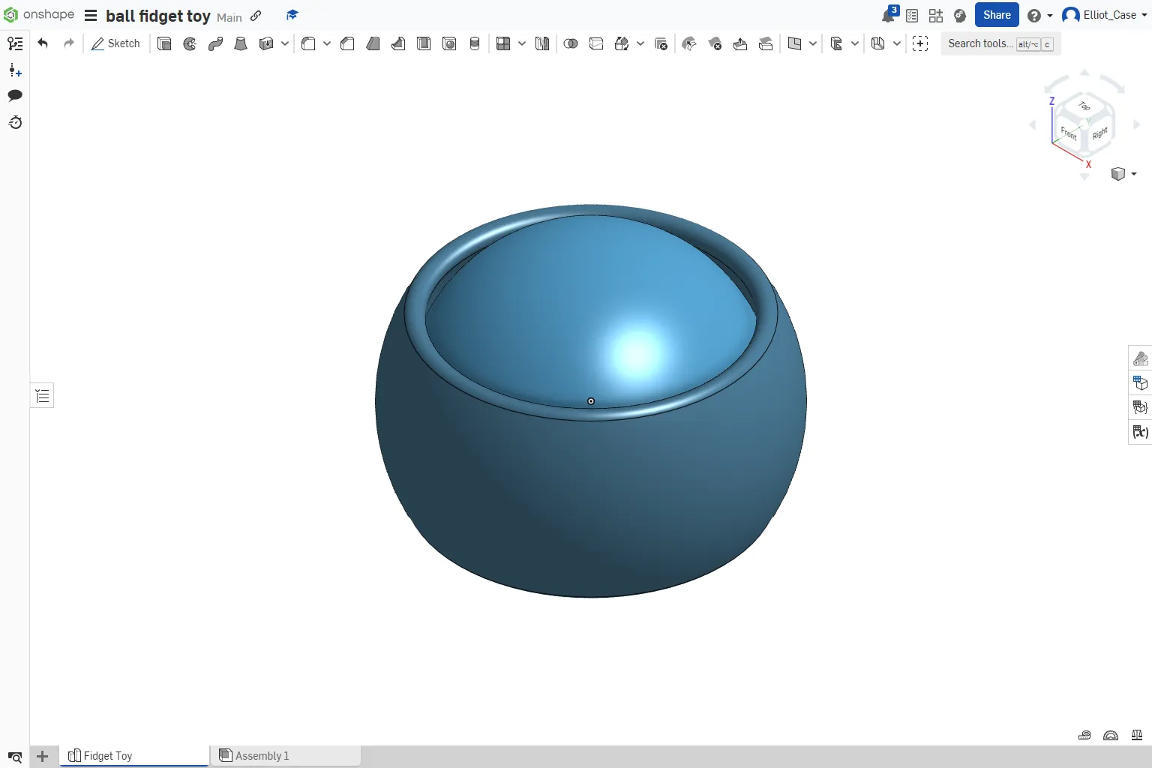The height and width of the screenshot is (768, 1152).
Task: Go to Onshape home via logo
Action: 39,14
